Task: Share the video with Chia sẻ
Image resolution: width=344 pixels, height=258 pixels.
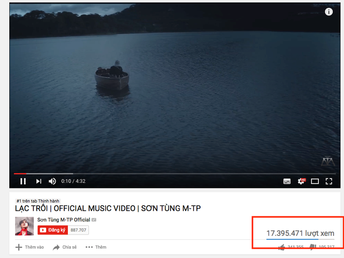Action: [x=65, y=247]
